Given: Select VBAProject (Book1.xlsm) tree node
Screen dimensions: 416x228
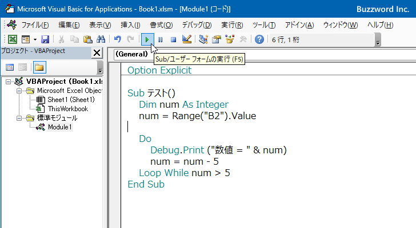Looking at the screenshot, I should tap(64, 82).
